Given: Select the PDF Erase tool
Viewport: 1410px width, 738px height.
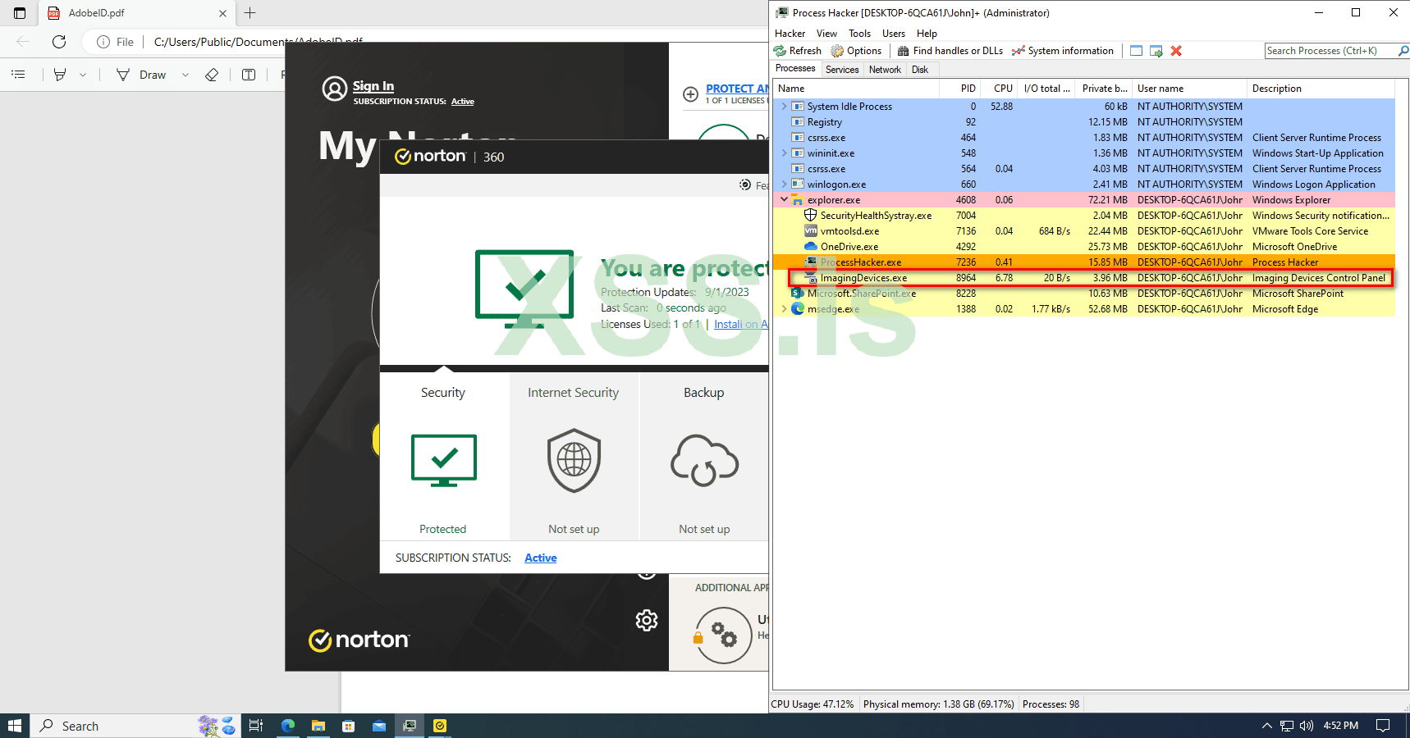Looking at the screenshot, I should tap(212, 75).
